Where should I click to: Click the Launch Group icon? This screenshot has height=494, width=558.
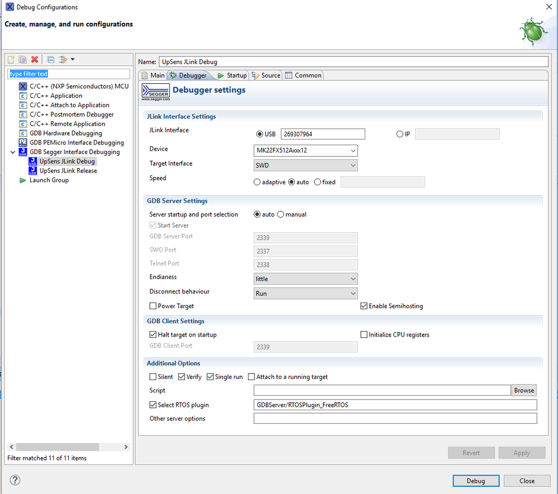(x=23, y=180)
